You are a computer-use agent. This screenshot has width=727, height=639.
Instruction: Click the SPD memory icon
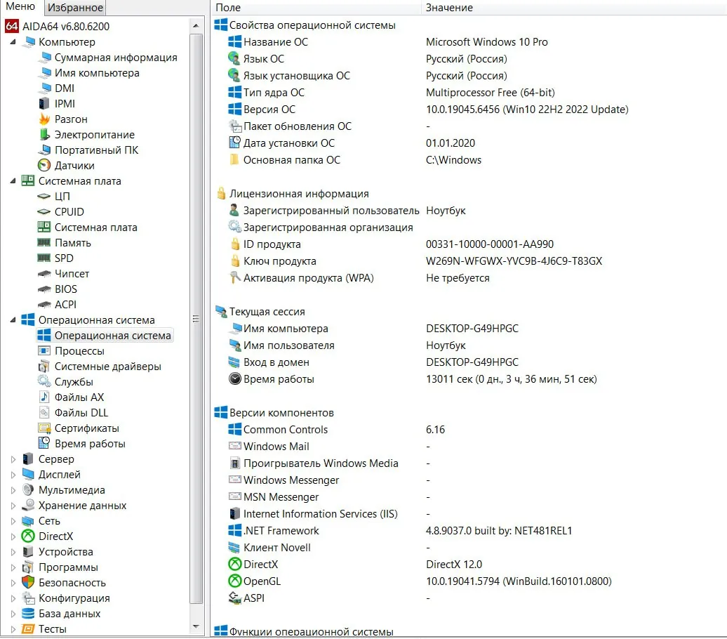pyautogui.click(x=44, y=258)
